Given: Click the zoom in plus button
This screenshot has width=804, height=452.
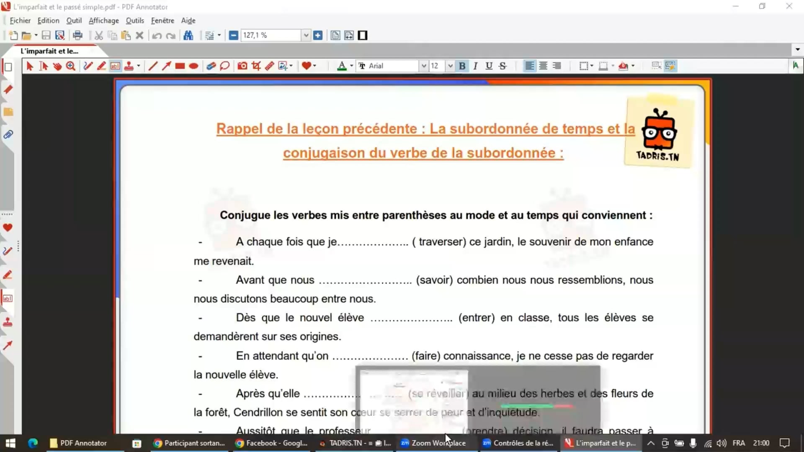Looking at the screenshot, I should 318,36.
